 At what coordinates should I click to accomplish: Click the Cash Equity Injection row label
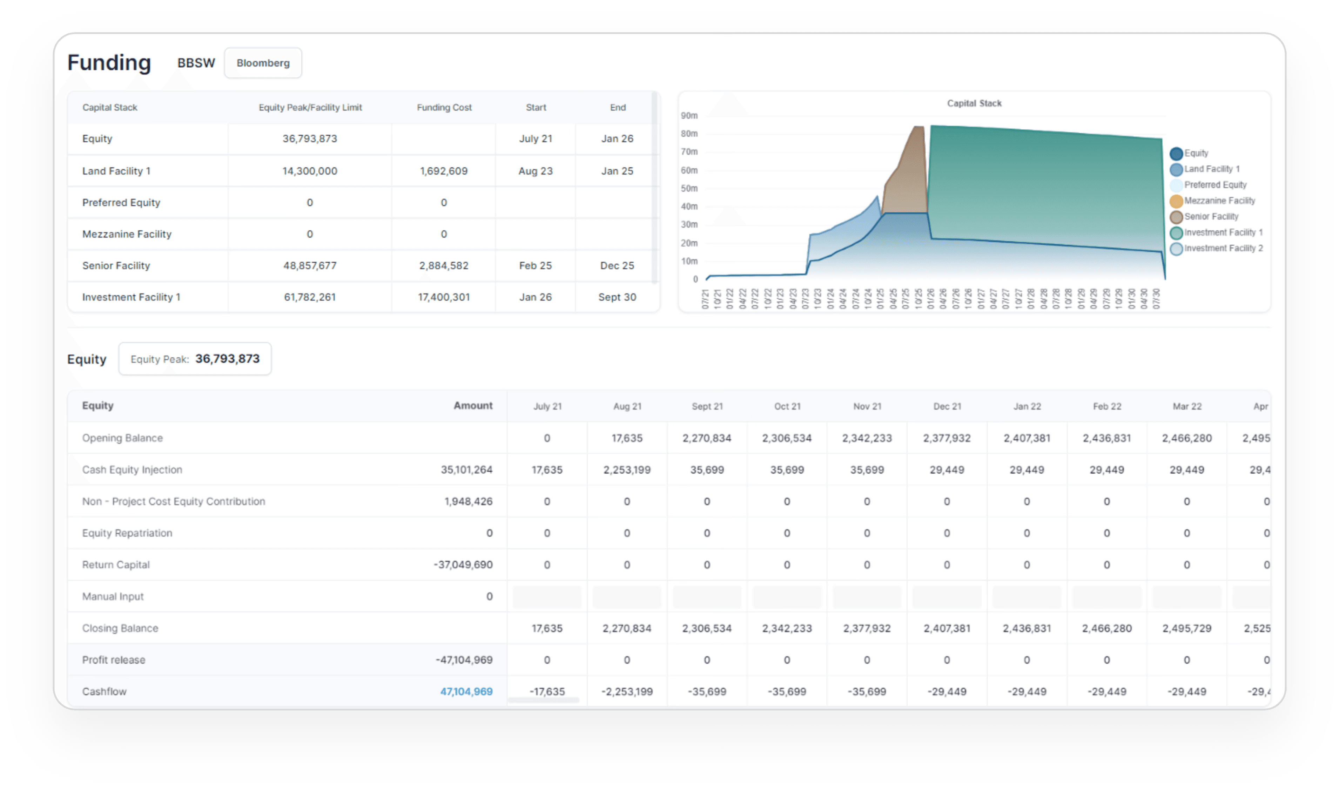[132, 470]
